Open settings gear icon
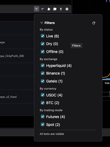The height and width of the screenshot is (147, 110). coord(67,9)
